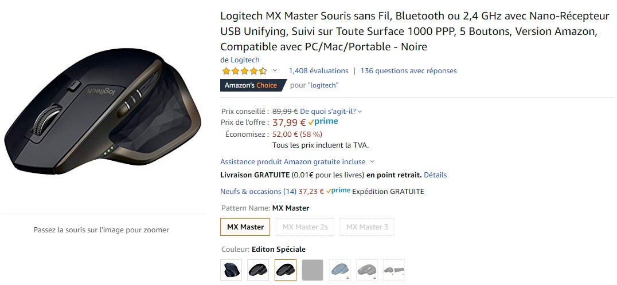Open the 1,408 évaluations reviews link
Screen dimensions: 617x285
pos(318,71)
